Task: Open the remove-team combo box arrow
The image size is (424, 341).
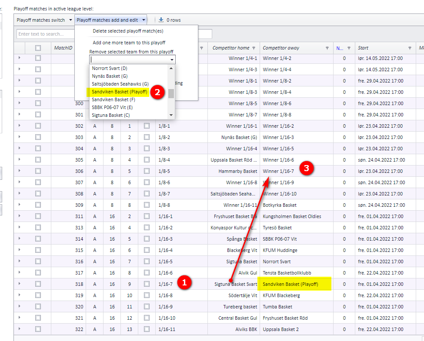Action: pos(172,60)
